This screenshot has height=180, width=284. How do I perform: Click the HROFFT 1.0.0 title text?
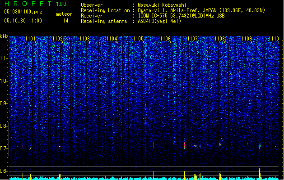(x=35, y=4)
